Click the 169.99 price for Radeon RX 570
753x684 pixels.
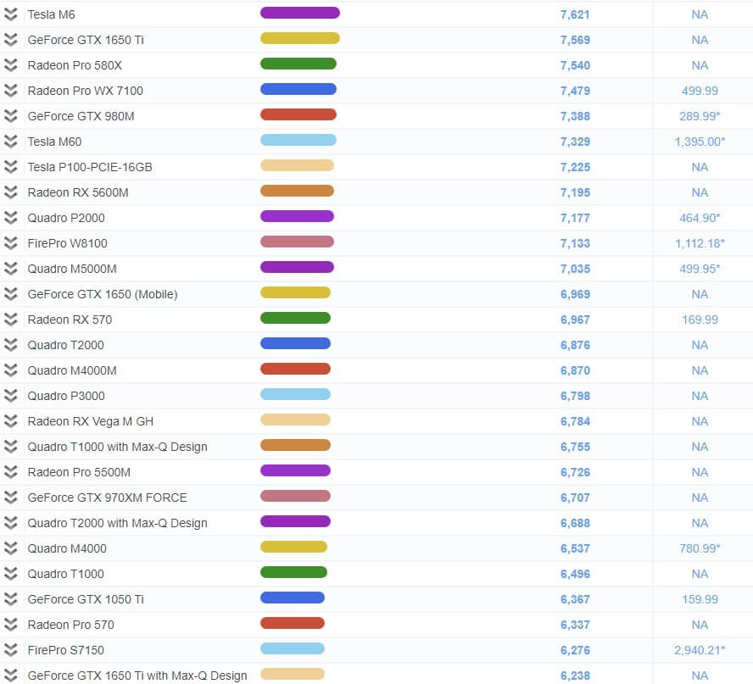[x=700, y=320]
